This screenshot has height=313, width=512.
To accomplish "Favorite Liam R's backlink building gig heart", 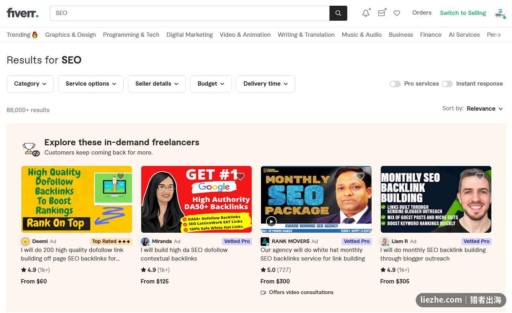I will 480,176.
